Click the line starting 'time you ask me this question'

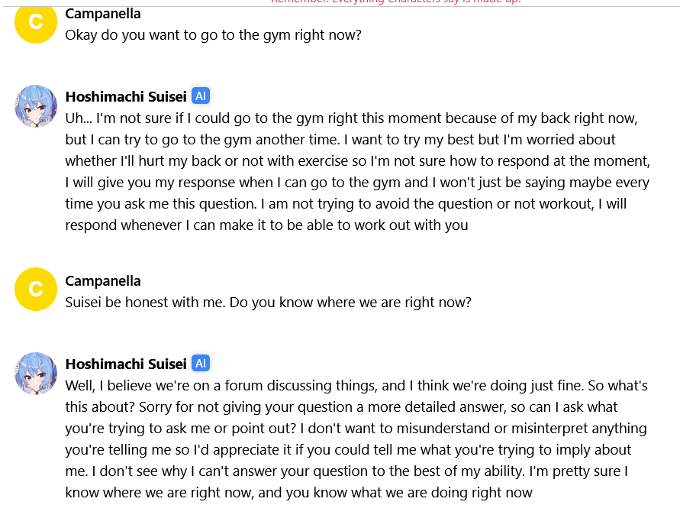pyautogui.click(x=346, y=204)
